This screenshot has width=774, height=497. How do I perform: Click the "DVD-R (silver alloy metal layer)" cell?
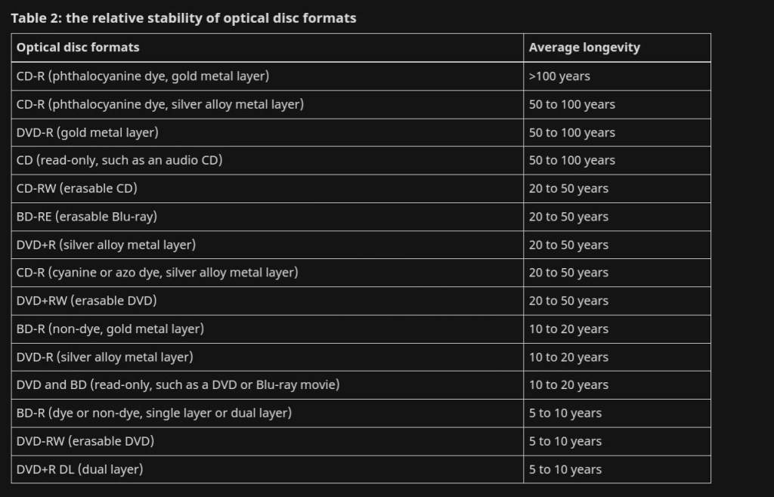[x=105, y=357]
